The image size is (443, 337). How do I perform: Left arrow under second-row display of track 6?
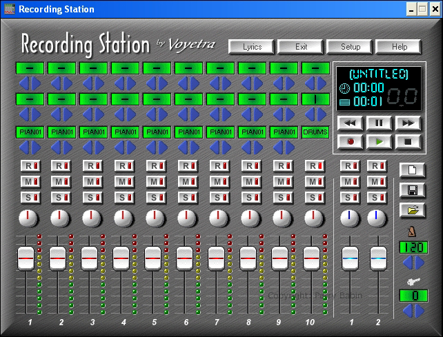(183, 114)
